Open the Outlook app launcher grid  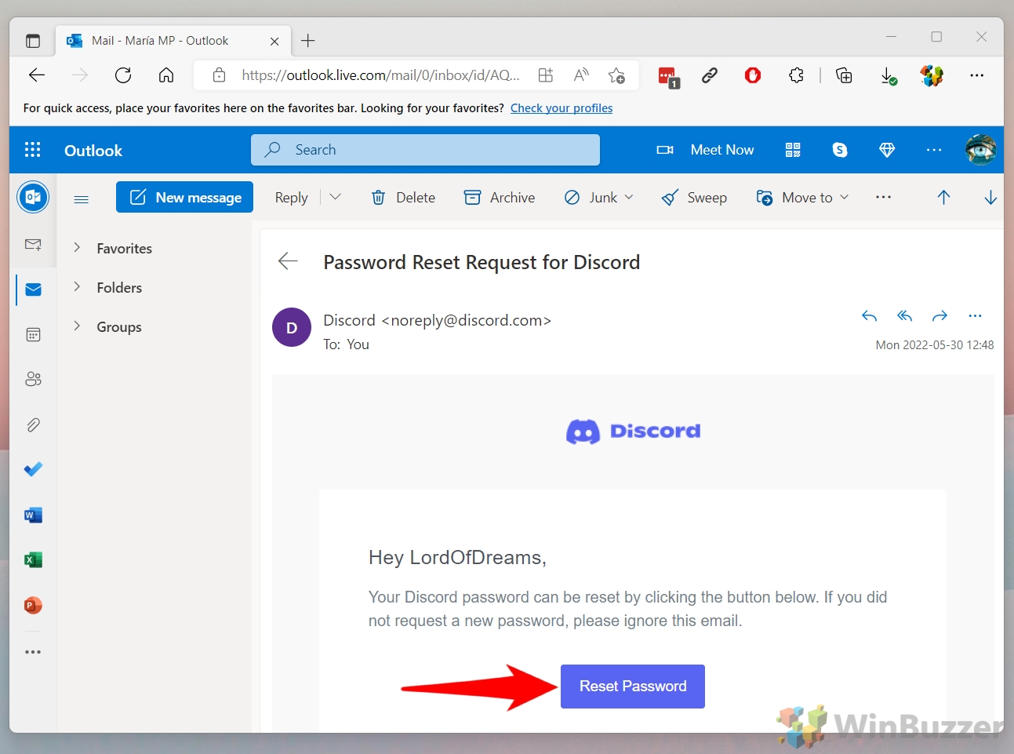[32, 150]
